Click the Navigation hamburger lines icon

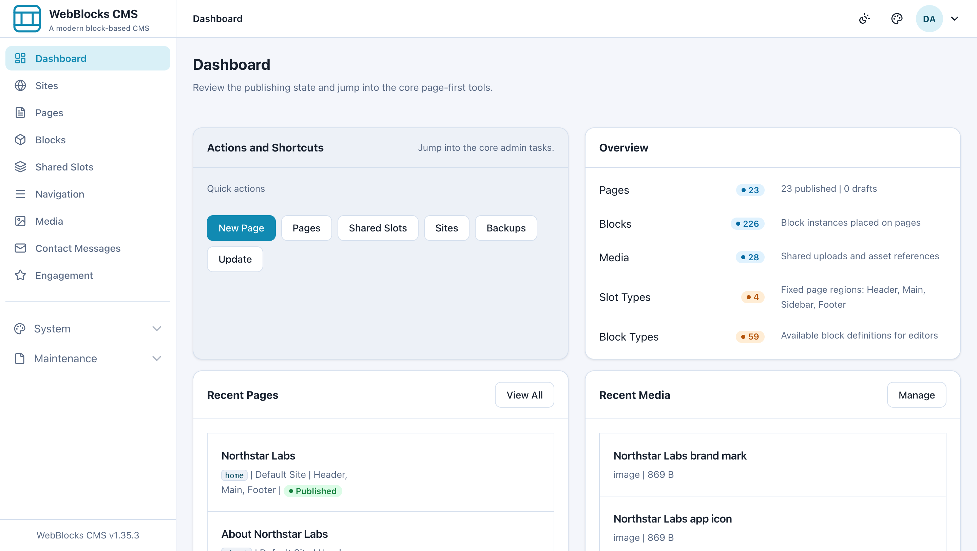[x=20, y=194]
